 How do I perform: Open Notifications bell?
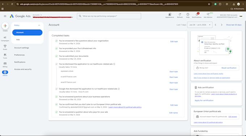pyautogui.click(x=197, y=16)
